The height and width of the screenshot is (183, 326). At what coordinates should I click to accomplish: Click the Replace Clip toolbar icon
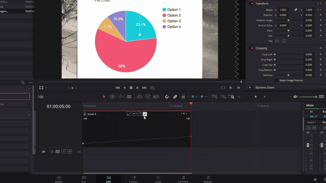(156, 97)
